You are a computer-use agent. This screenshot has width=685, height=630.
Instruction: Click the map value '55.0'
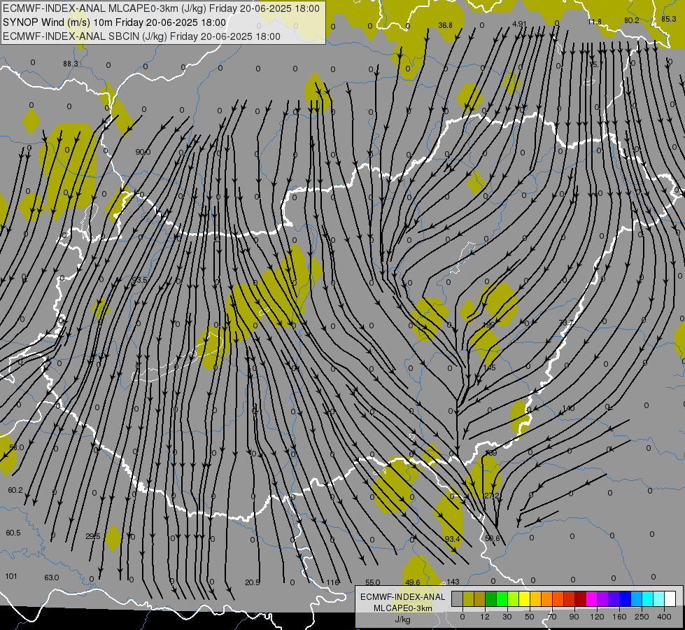coord(373,582)
